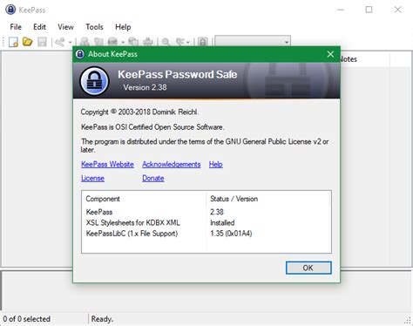Click the Copyright 2003-2018 Dominik Reichl text
Screen dimensions: 413x326
coord(139,112)
